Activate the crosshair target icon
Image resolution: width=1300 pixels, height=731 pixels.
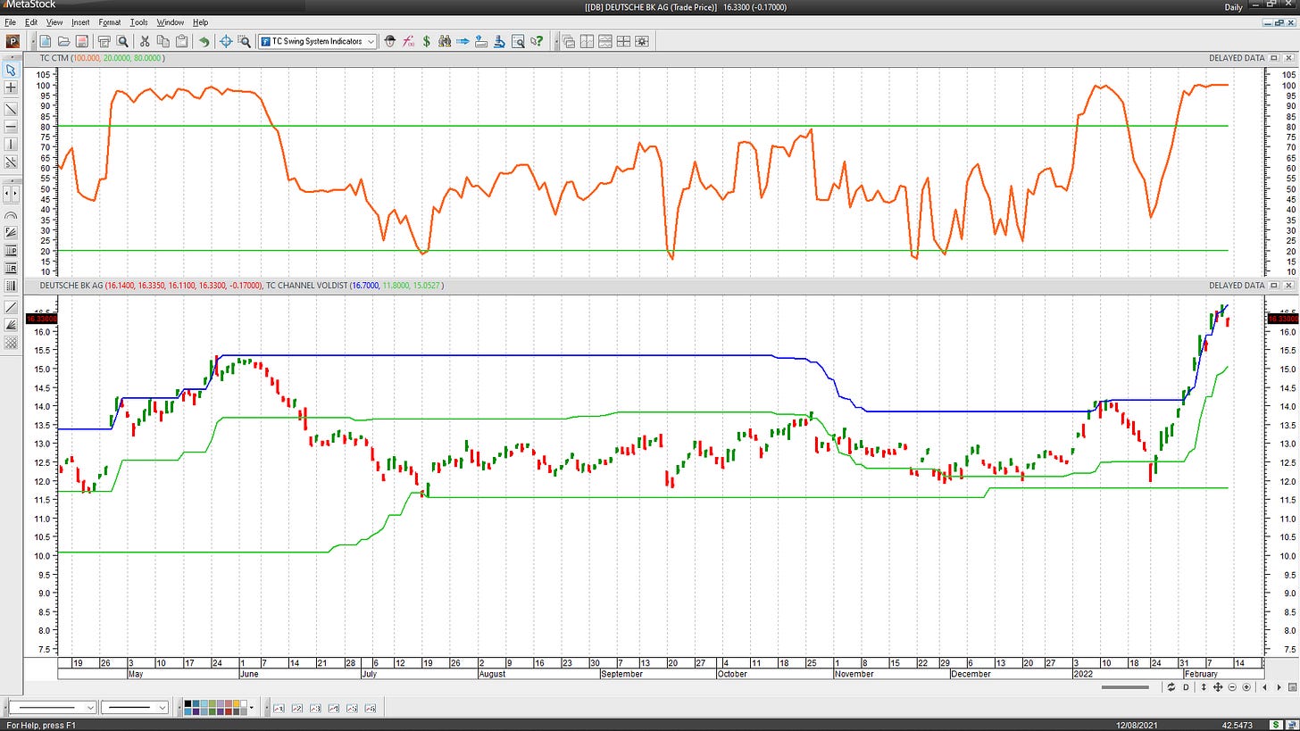[x=226, y=41]
